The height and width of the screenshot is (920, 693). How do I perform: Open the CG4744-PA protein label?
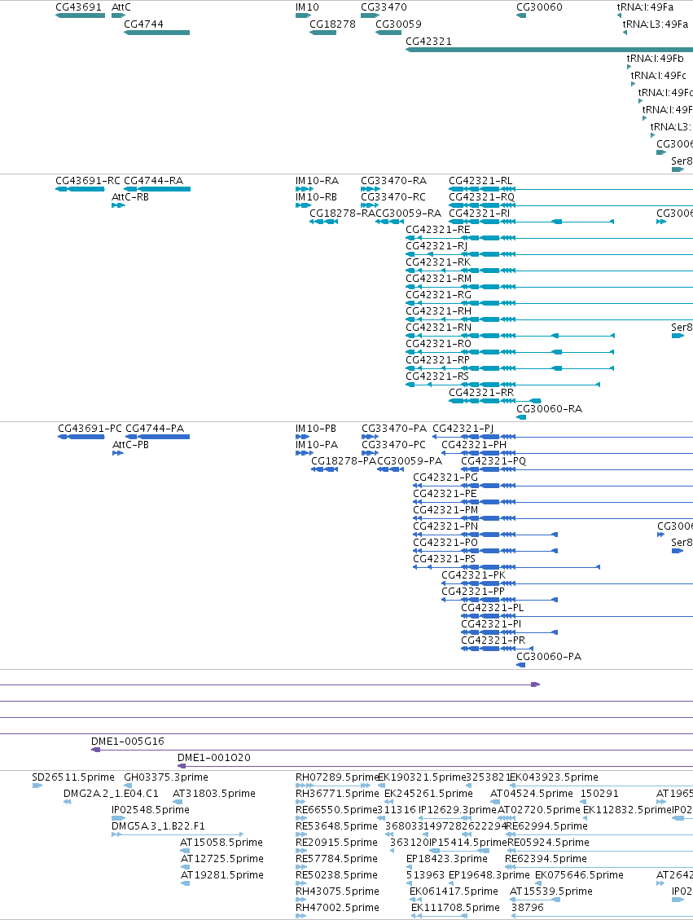(155, 429)
